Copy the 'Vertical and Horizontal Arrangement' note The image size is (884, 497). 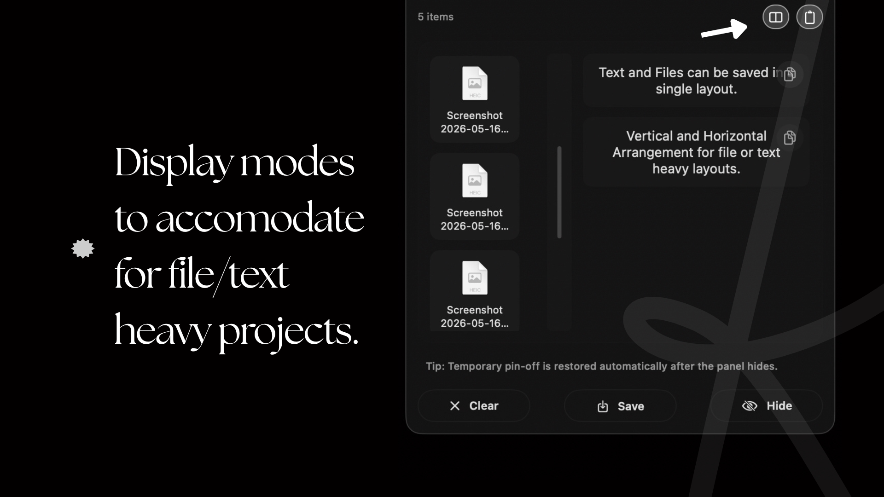tap(790, 137)
